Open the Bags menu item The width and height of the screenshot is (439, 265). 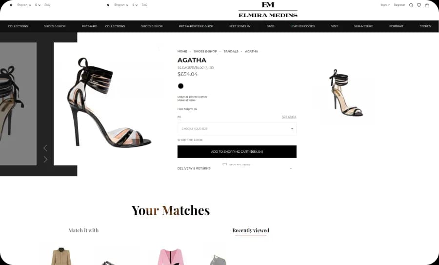click(270, 26)
